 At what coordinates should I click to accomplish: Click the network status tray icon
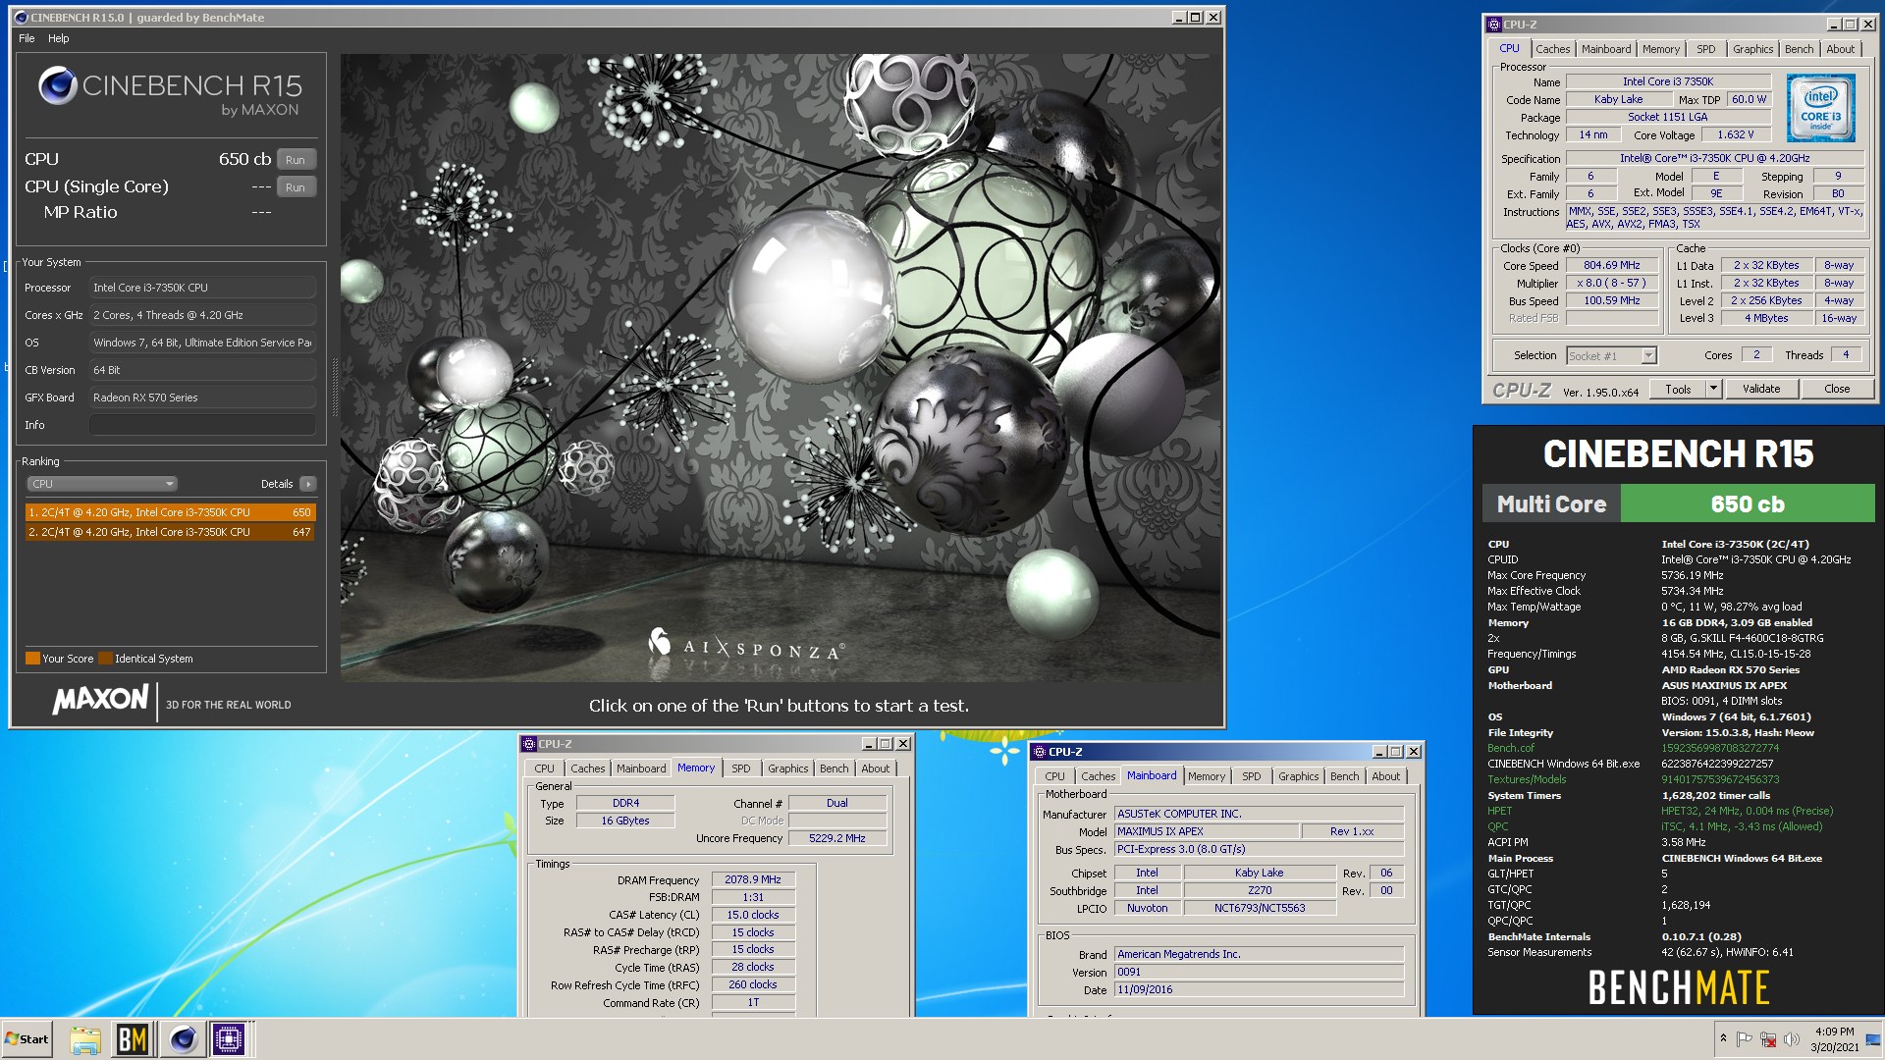(x=1768, y=1039)
